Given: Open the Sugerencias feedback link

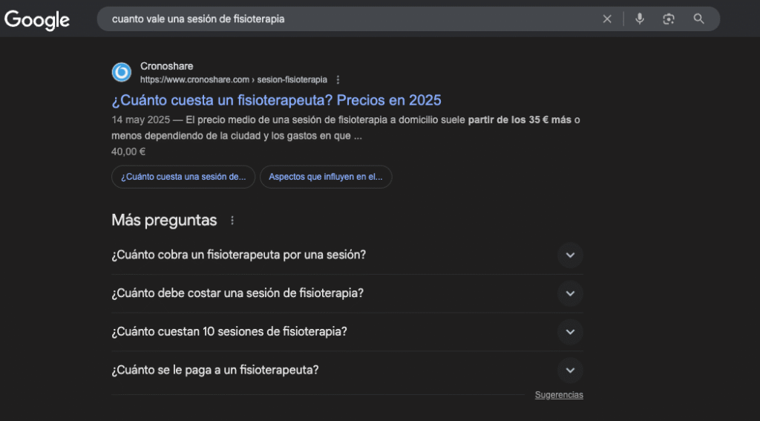Looking at the screenshot, I should tap(559, 395).
